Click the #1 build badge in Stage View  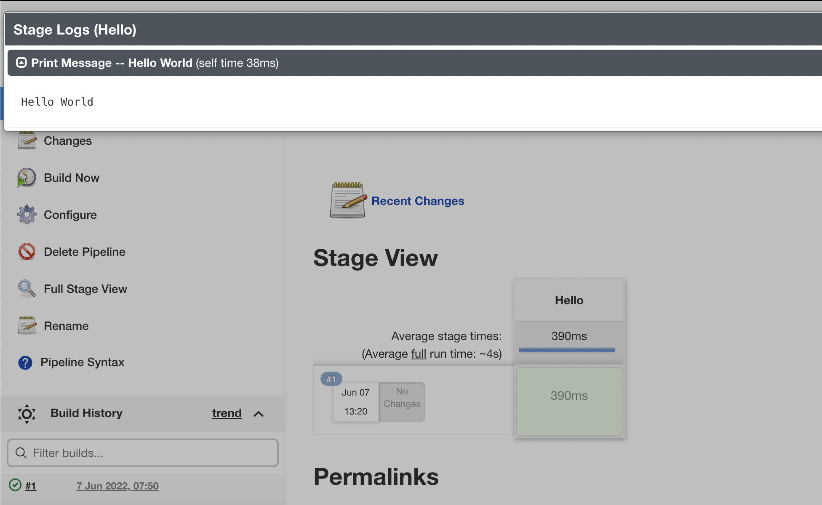[331, 379]
